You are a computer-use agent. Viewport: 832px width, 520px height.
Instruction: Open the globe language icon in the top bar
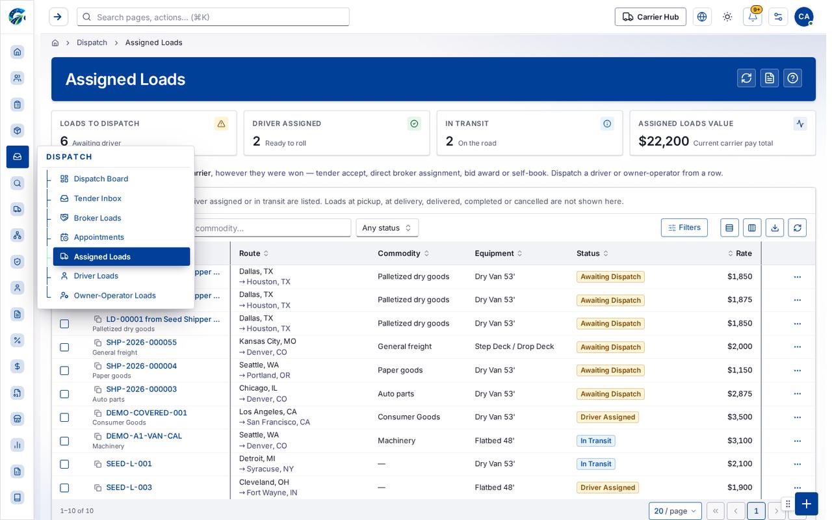point(702,17)
